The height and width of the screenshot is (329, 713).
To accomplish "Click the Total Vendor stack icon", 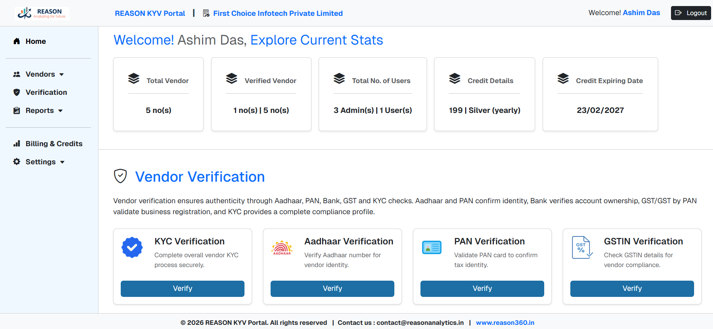I will pos(134,79).
